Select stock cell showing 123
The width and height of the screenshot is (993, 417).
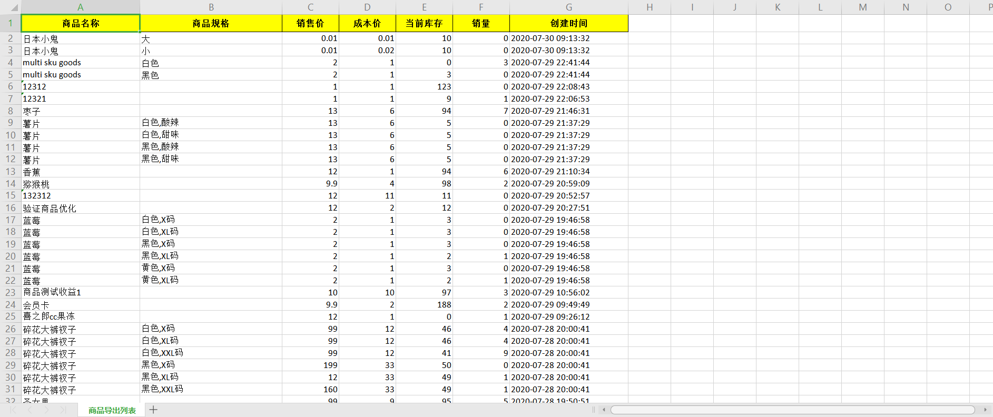[424, 86]
